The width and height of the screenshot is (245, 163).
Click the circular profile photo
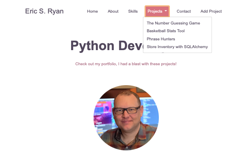pyautogui.click(x=126, y=118)
